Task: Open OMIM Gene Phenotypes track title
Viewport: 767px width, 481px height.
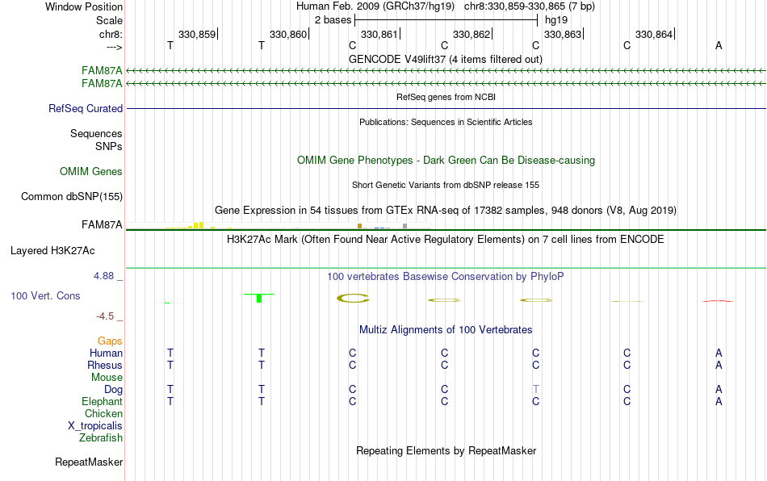Action: (446, 161)
